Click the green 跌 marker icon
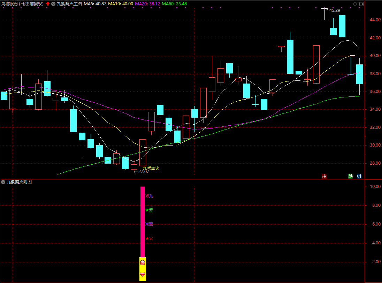The width and height of the screenshot is (382, 283). (351, 176)
